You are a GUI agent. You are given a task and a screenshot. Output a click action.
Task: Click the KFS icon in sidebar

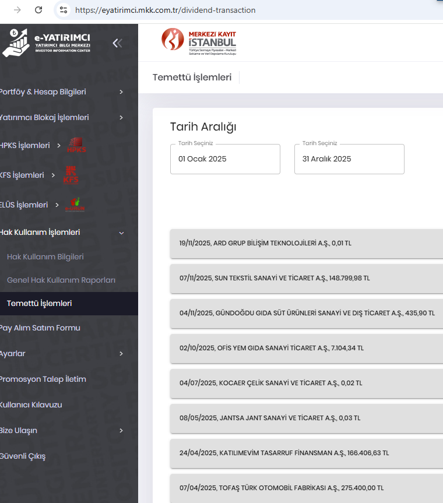[71, 175]
